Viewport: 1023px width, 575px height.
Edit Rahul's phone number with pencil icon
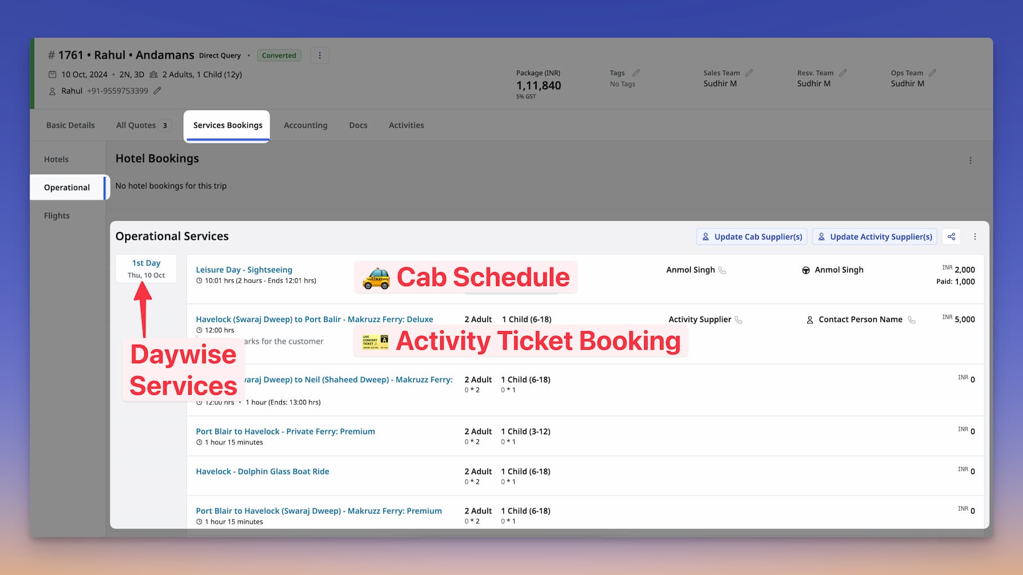click(x=157, y=91)
